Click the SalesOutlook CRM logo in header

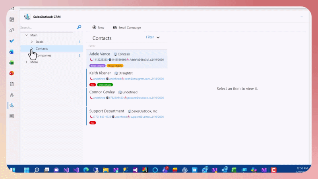27,17
